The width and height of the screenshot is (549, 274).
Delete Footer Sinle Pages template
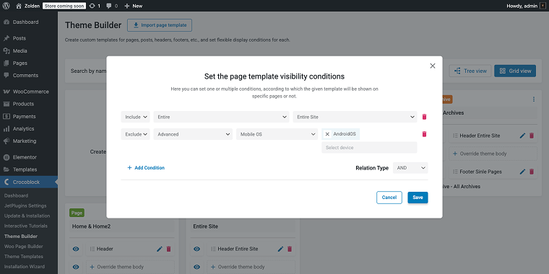[x=532, y=172]
